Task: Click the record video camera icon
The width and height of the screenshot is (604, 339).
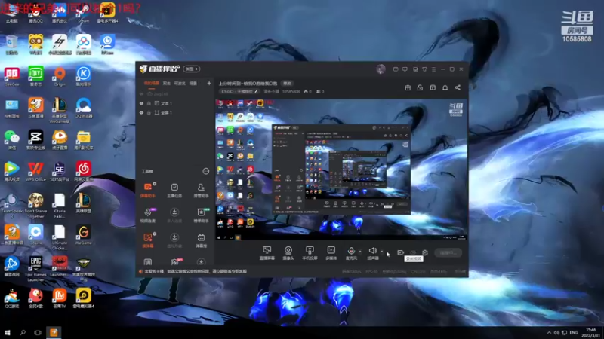Action: point(400,252)
